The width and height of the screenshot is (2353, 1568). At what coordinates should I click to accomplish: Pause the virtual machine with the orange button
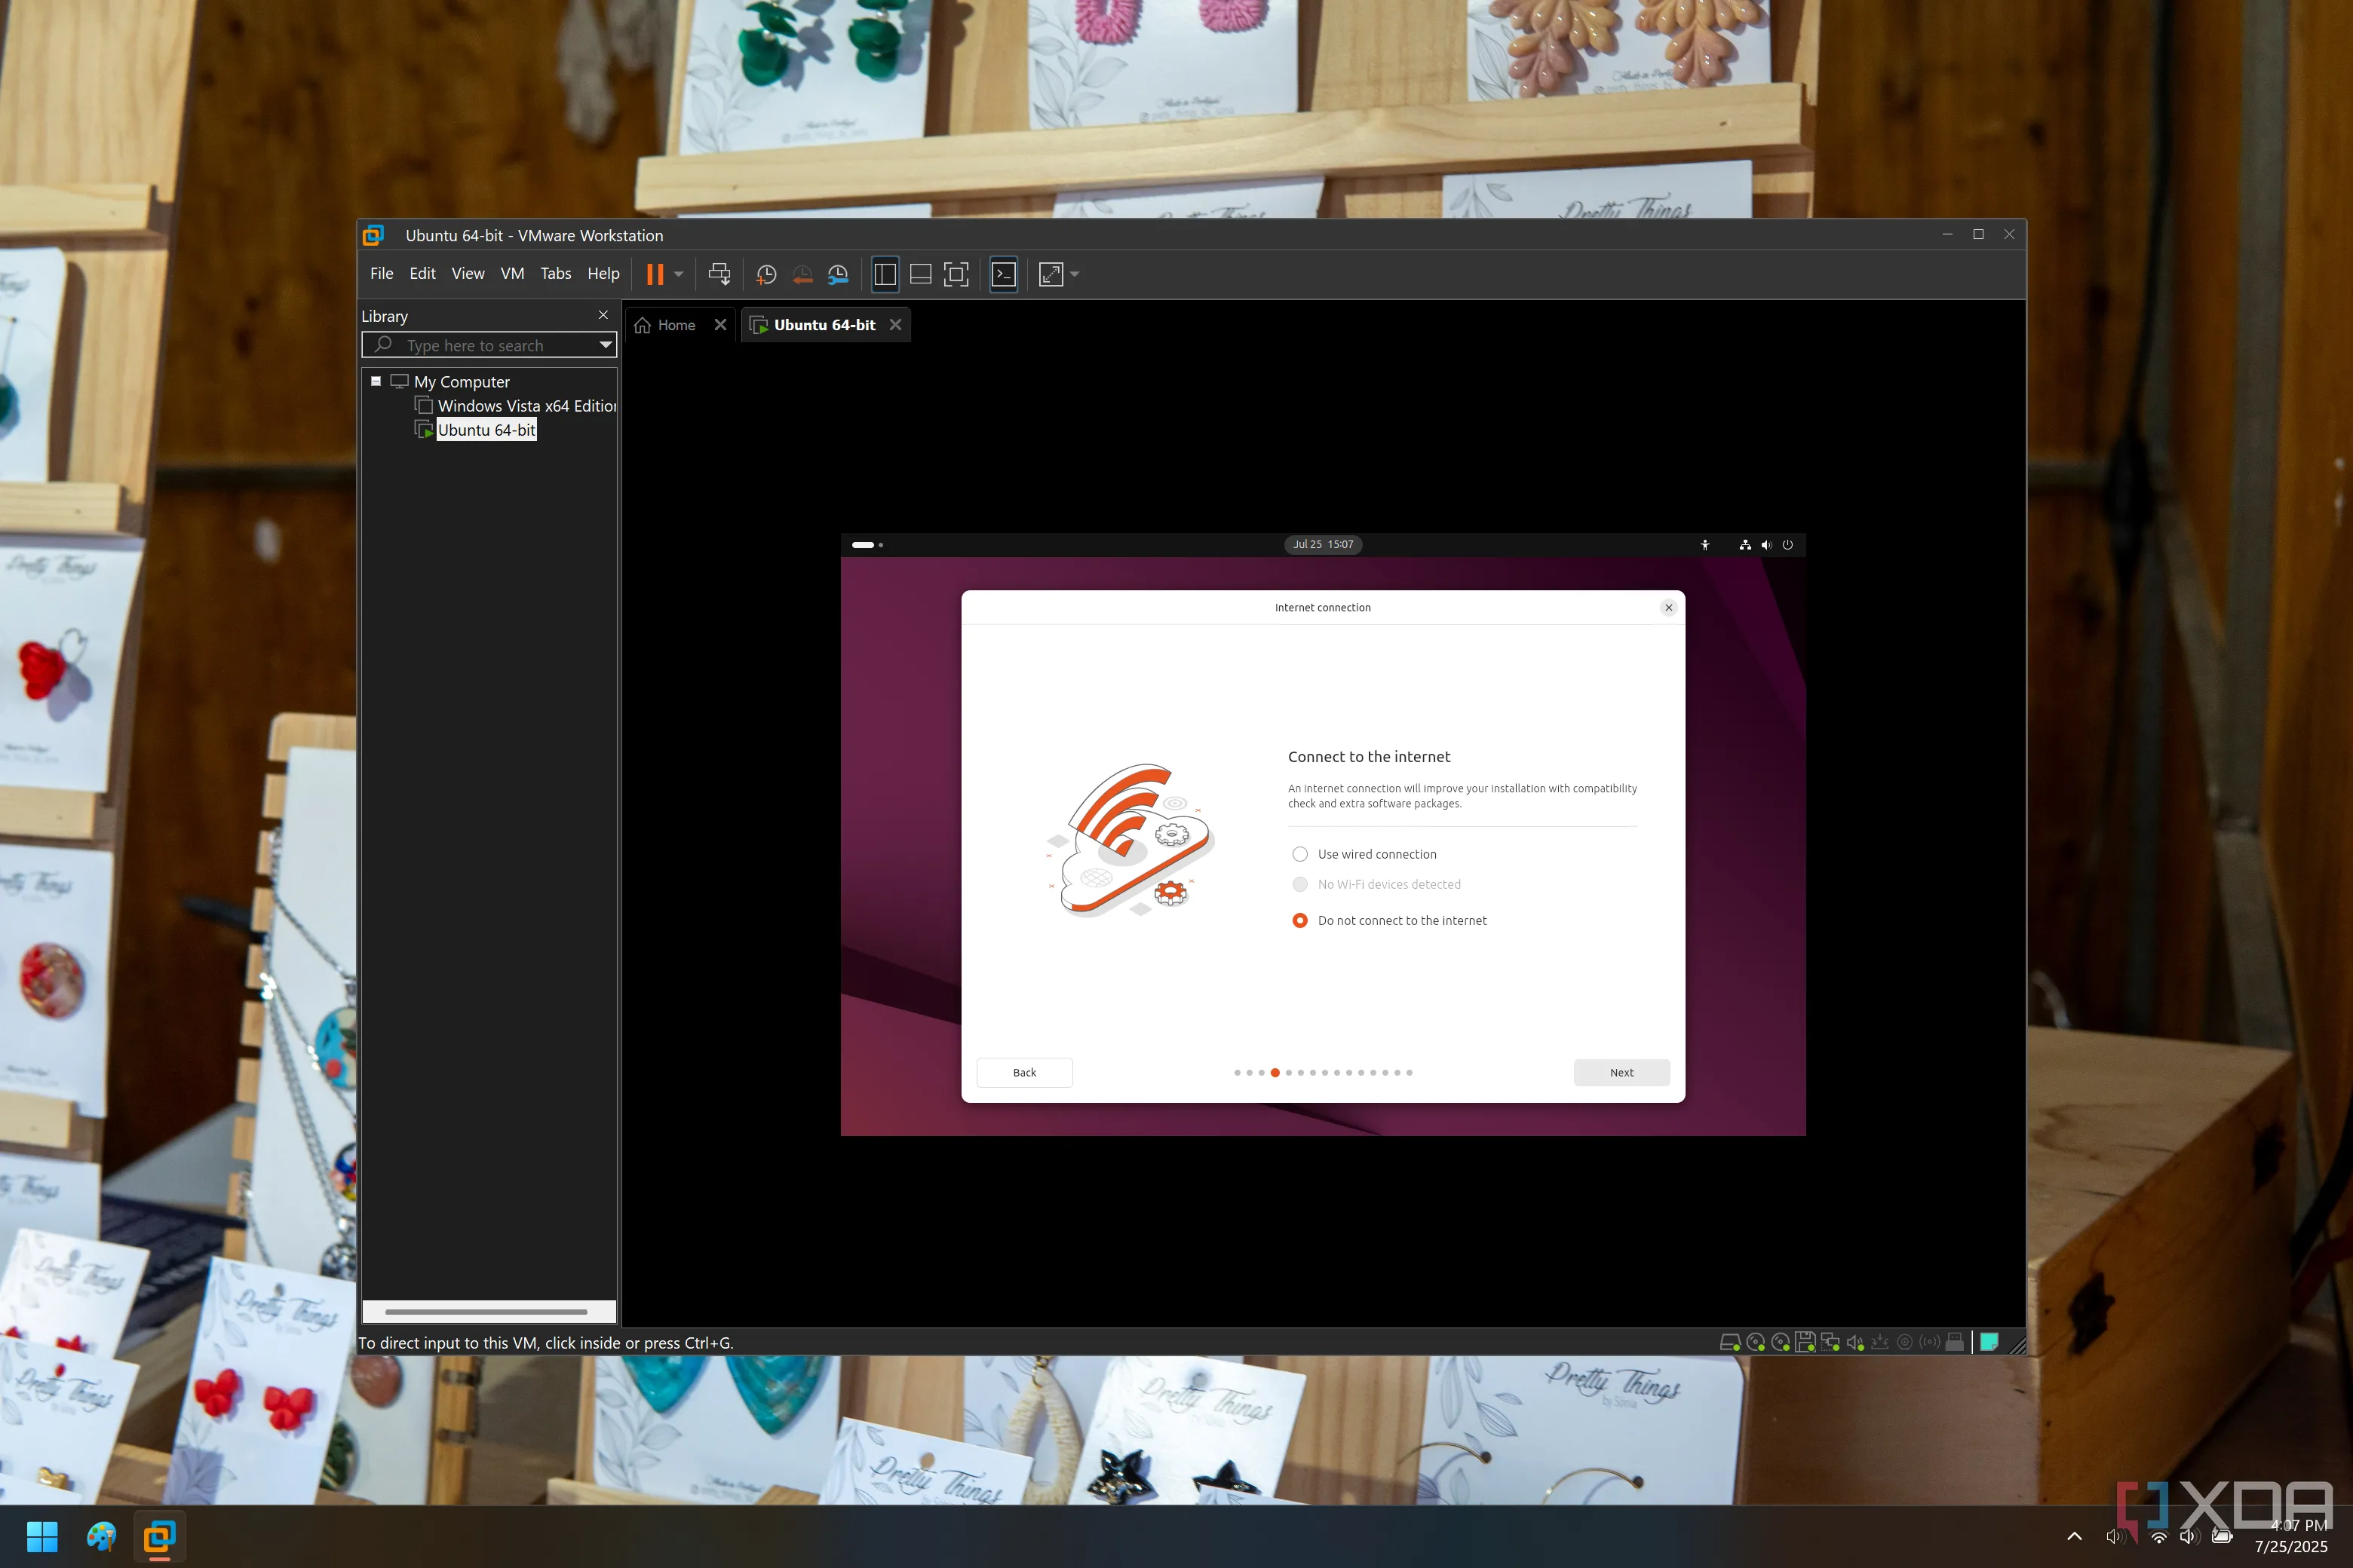coord(655,274)
